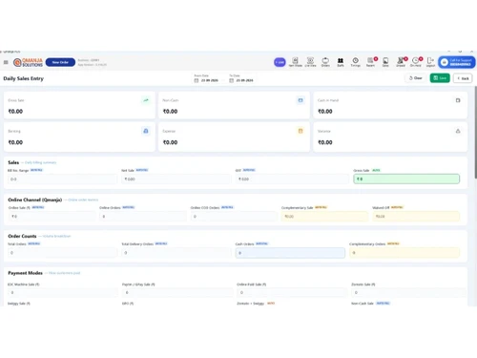Open Item Mode from the toolbar
The width and height of the screenshot is (477, 358).
(x=296, y=62)
